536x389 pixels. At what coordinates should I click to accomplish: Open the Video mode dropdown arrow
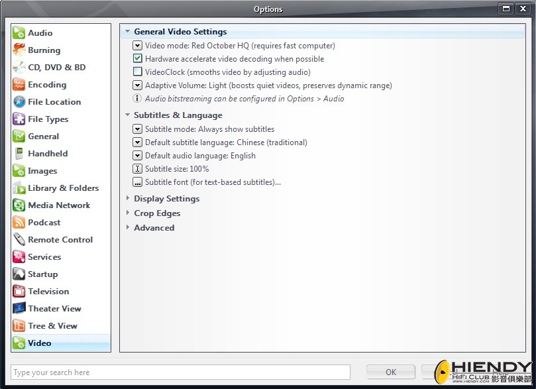point(137,46)
